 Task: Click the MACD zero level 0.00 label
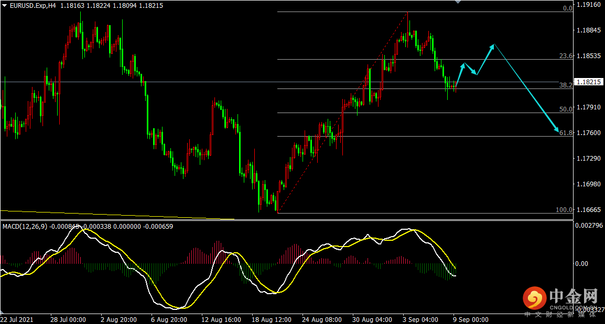pyautogui.click(x=581, y=263)
